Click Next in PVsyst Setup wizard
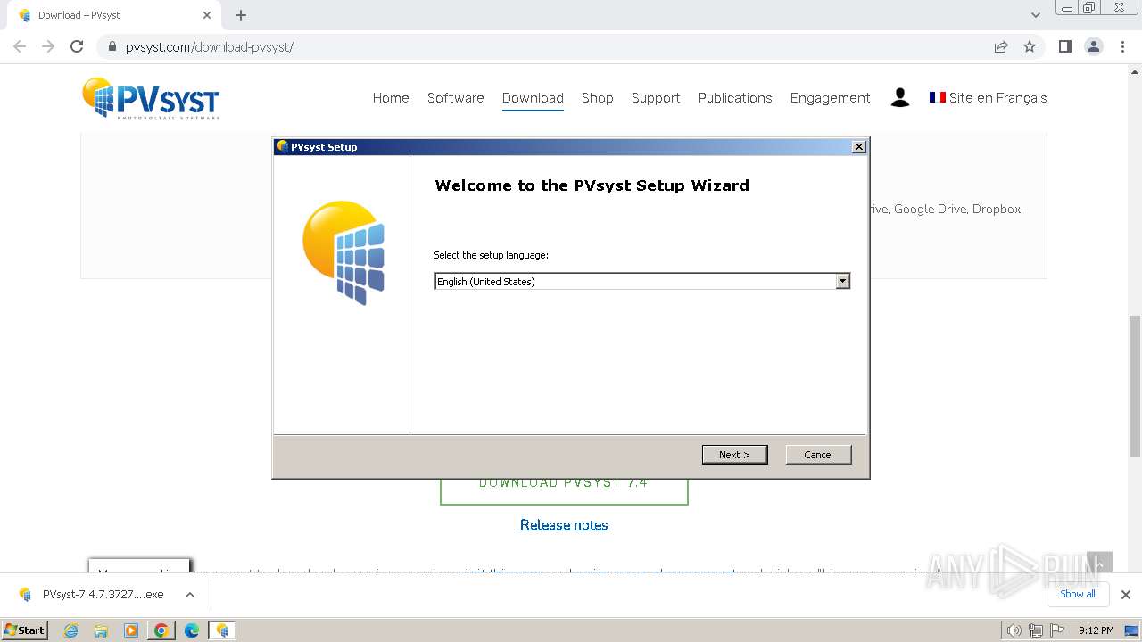Screen dimensions: 1142x642 (x=734, y=455)
